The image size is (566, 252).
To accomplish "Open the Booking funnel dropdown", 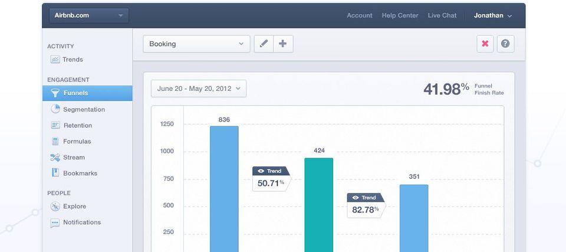I will (x=196, y=44).
